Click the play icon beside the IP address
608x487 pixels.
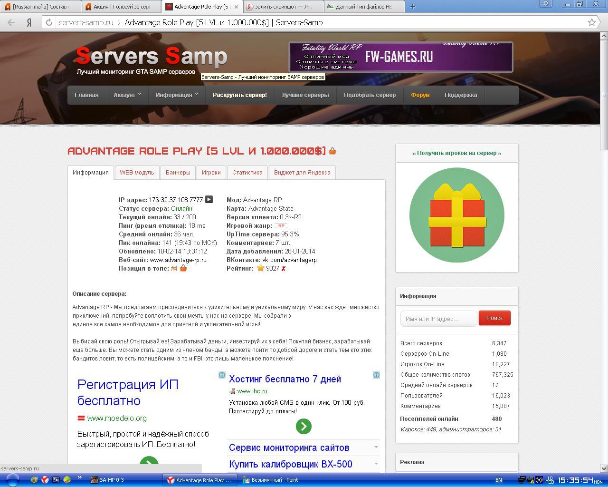pos(209,199)
